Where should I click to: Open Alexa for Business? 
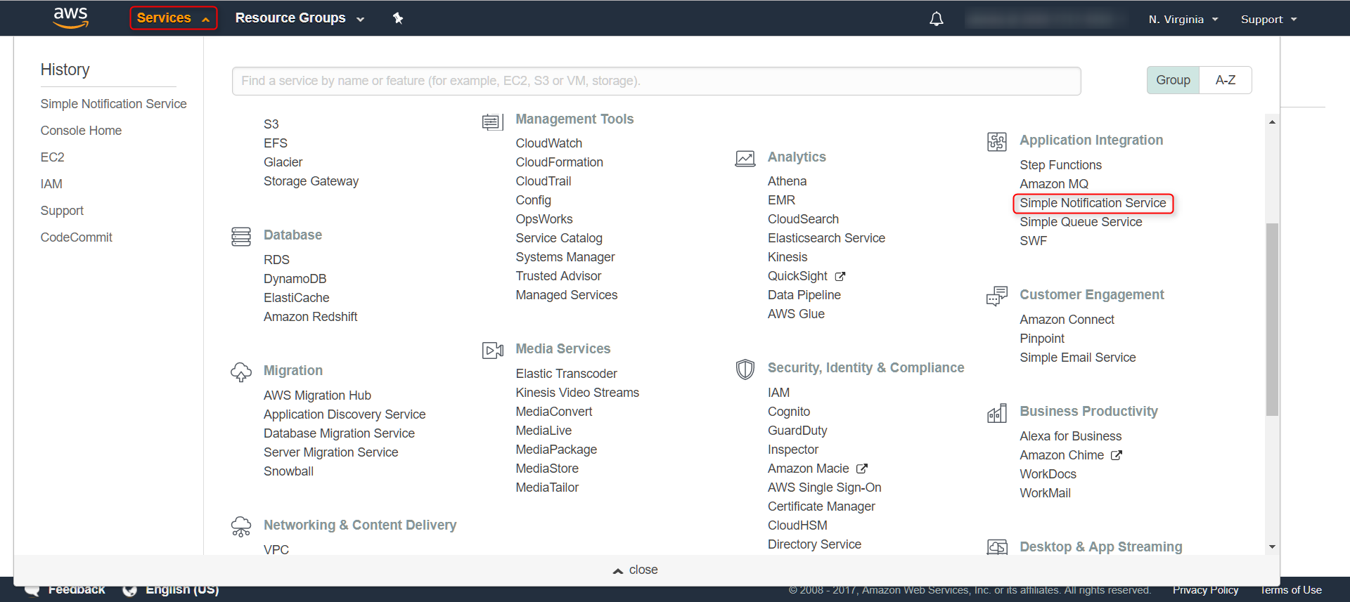coord(1070,436)
